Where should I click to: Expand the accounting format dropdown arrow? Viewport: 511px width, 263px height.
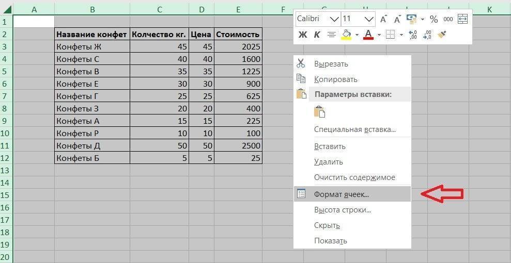coord(423,19)
